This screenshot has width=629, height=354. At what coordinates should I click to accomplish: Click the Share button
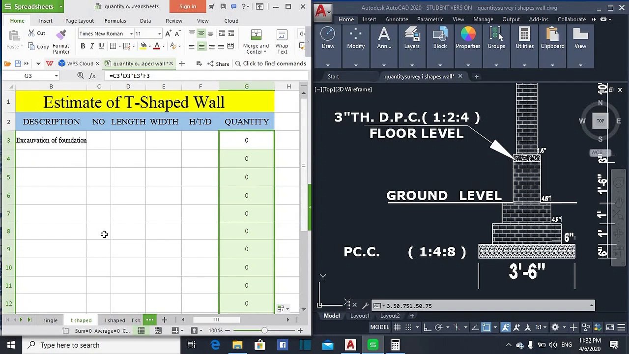[x=218, y=63]
